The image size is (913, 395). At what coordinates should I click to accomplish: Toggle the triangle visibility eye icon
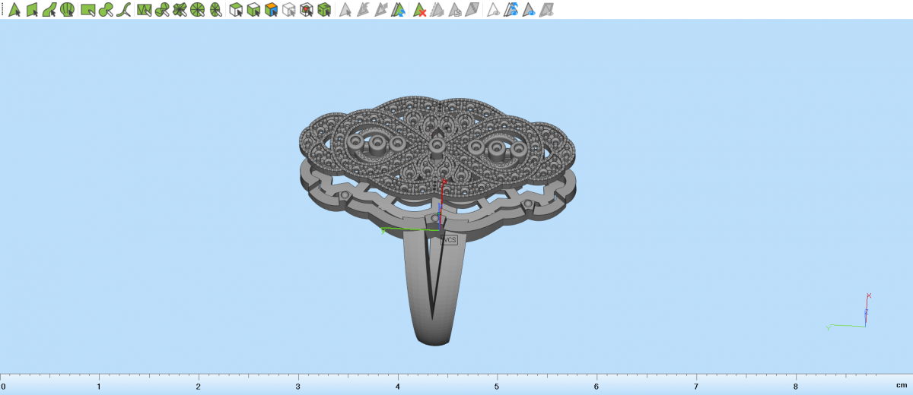click(x=492, y=10)
